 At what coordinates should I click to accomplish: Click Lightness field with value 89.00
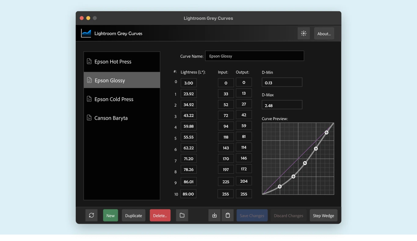point(188,194)
